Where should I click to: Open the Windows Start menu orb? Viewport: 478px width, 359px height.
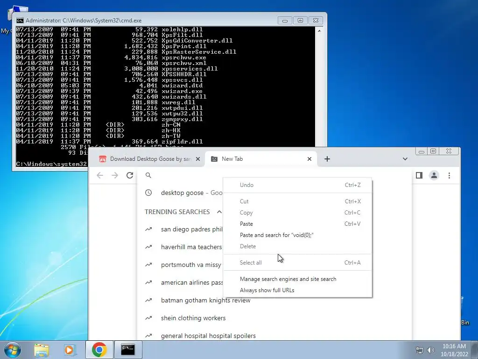[x=13, y=350]
